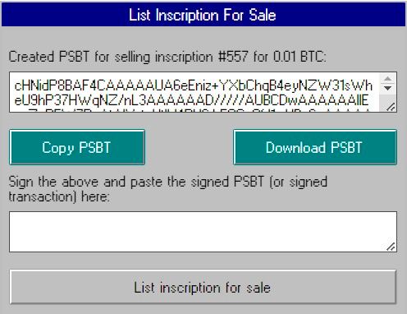Viewport: 407px width, 314px height.
Task: Click the scroll down arrow of PSBT box
Action: pos(387,88)
